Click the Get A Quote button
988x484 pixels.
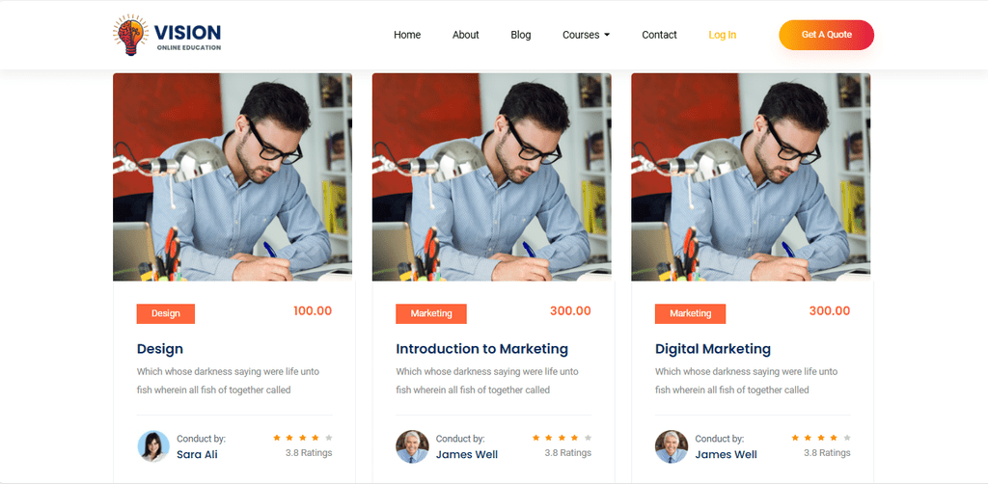(x=826, y=35)
